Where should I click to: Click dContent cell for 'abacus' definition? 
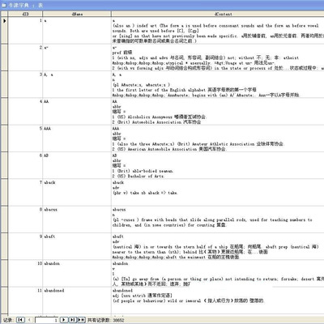(x=218, y=220)
